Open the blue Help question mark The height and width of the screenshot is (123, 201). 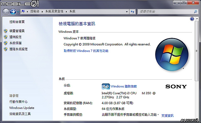[x=192, y=19]
